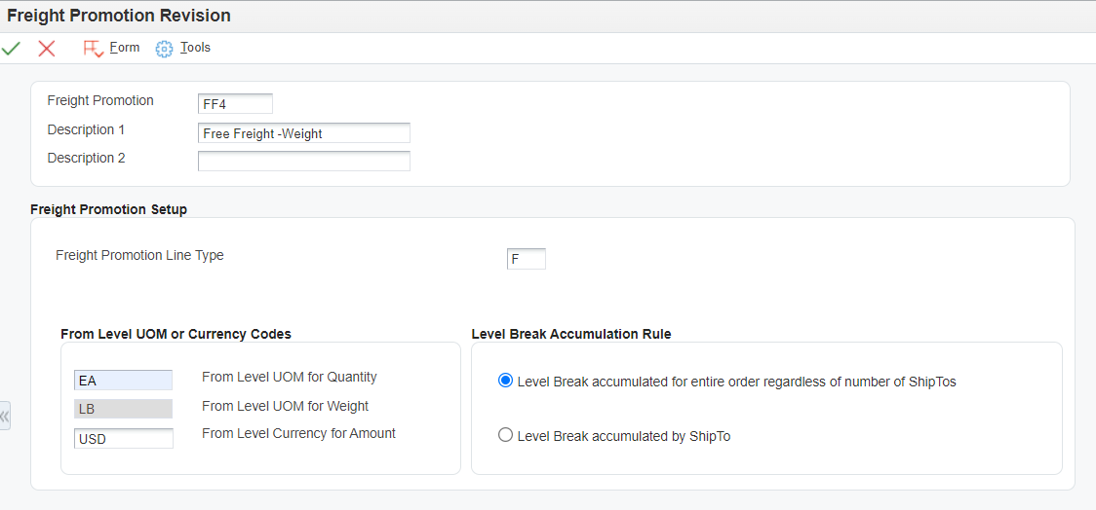Image resolution: width=1096 pixels, height=510 pixels.
Task: Open the Form menu
Action: (125, 48)
